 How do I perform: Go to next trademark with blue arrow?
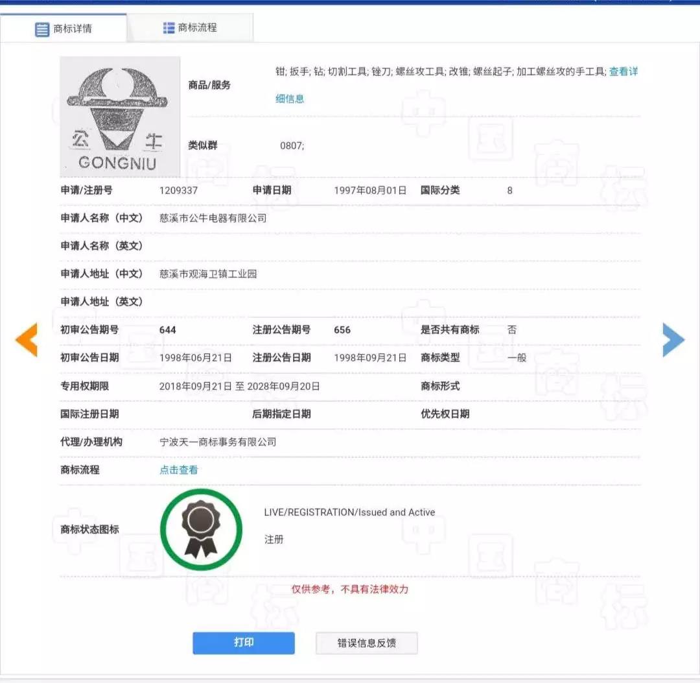(673, 340)
